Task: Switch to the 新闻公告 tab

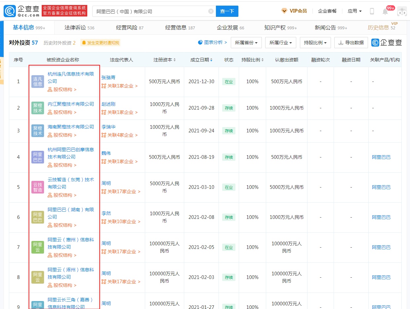Action: click(331, 28)
